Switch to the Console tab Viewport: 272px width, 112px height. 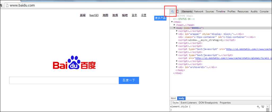(x=264, y=12)
